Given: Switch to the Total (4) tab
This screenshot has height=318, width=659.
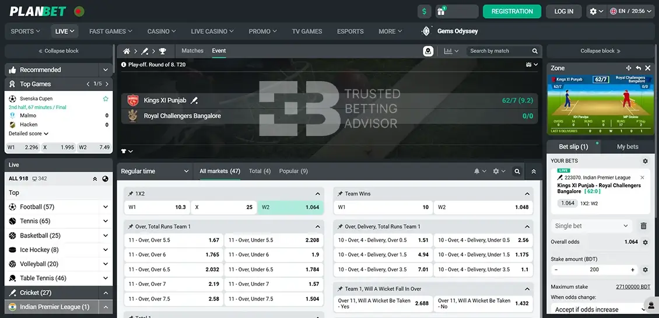Looking at the screenshot, I should click(x=260, y=171).
